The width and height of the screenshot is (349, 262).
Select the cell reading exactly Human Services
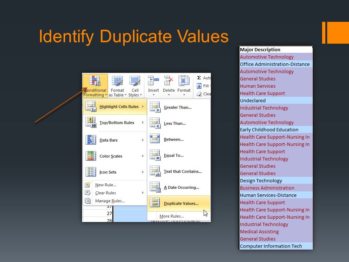[x=276, y=86]
